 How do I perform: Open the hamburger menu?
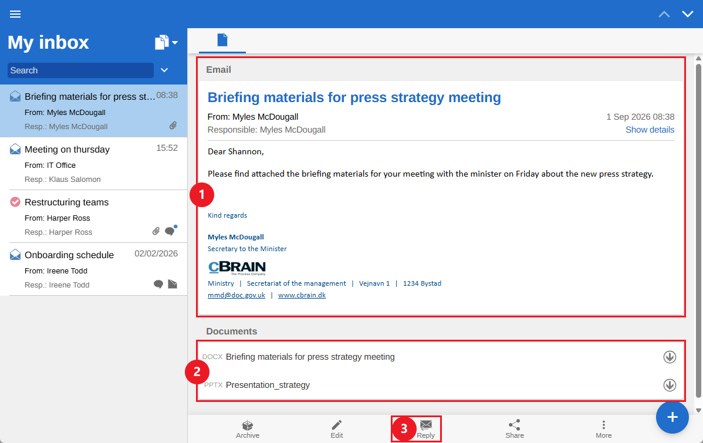pos(15,14)
